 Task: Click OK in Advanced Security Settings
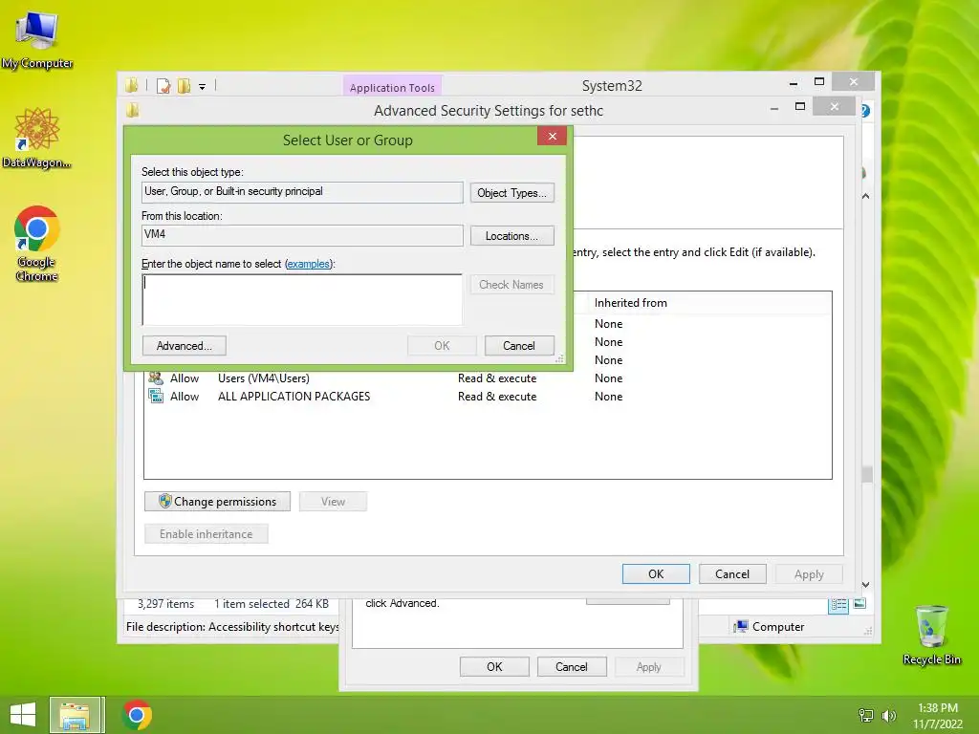click(656, 574)
